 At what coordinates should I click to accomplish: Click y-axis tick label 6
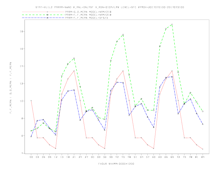[x=22, y=136]
